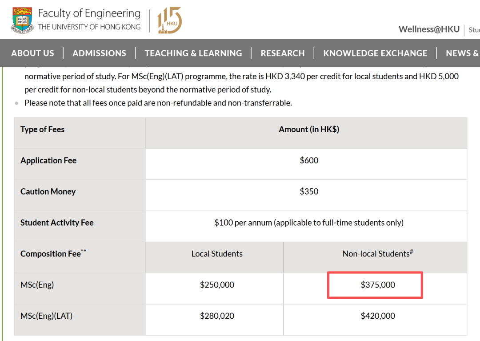
Task: Select KNOWLEDGE EXCHANGE in the navigation bar
Action: click(375, 53)
